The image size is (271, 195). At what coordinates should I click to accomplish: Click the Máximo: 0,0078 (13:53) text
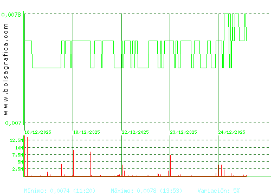(146, 191)
